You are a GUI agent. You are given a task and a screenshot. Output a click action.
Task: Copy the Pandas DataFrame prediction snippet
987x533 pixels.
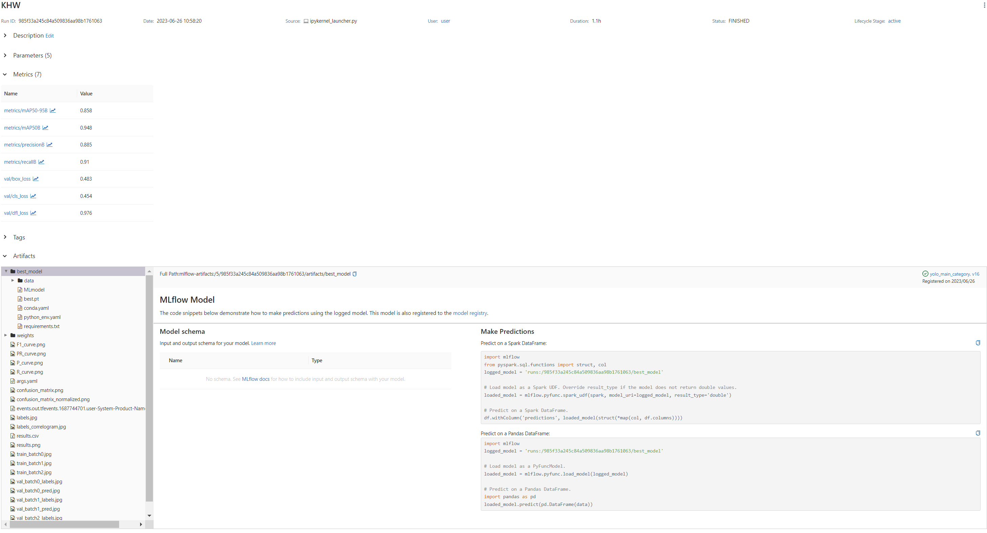coord(978,433)
